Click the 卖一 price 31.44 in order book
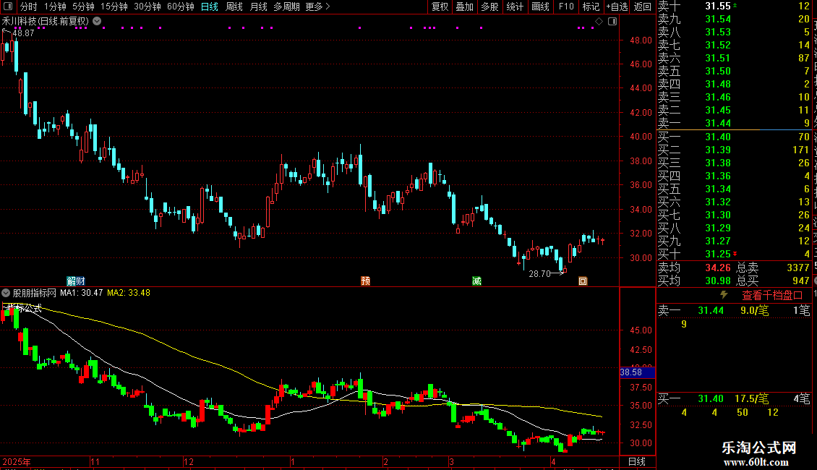 [718, 123]
